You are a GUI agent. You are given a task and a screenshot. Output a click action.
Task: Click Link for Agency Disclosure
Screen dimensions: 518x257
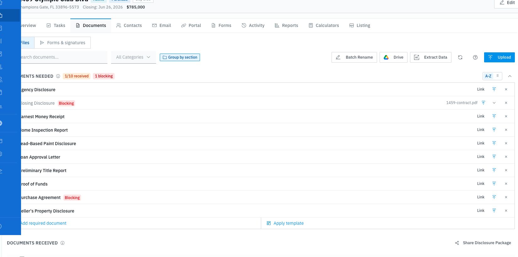coord(481,89)
